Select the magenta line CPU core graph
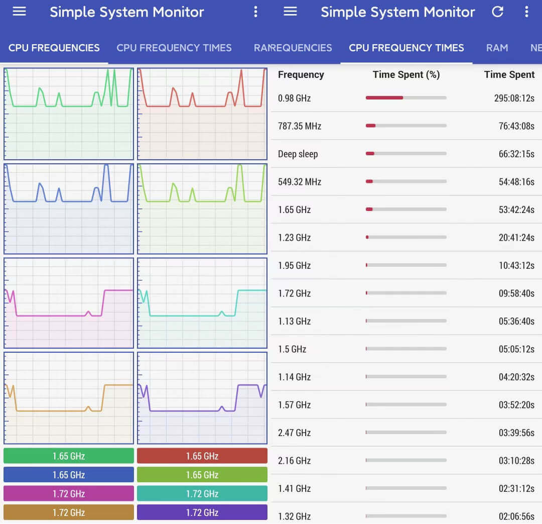The width and height of the screenshot is (542, 524). point(69,303)
